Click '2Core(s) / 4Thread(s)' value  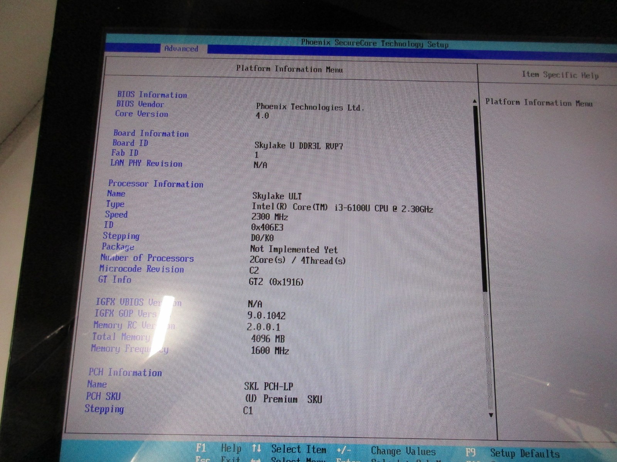[x=298, y=260]
